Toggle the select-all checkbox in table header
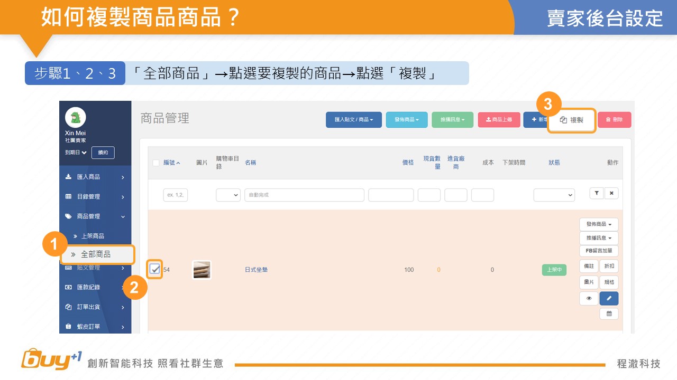This screenshot has width=677, height=380. pos(156,163)
